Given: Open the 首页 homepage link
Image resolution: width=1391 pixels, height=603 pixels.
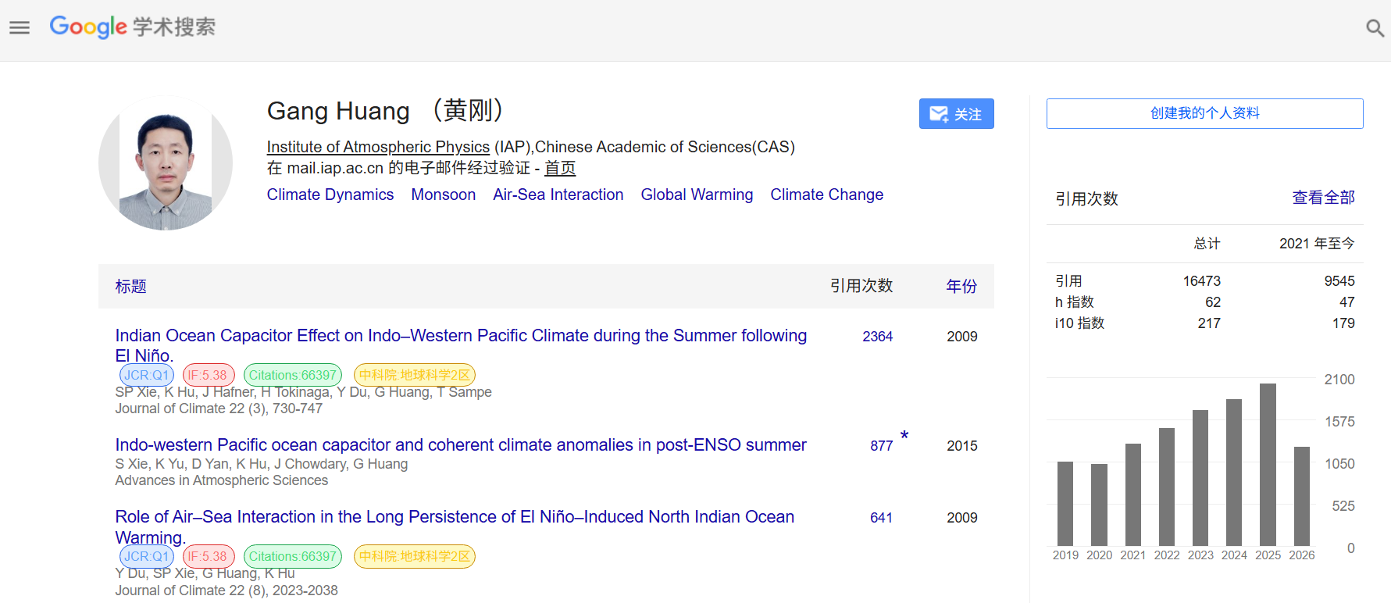Looking at the screenshot, I should click(560, 168).
